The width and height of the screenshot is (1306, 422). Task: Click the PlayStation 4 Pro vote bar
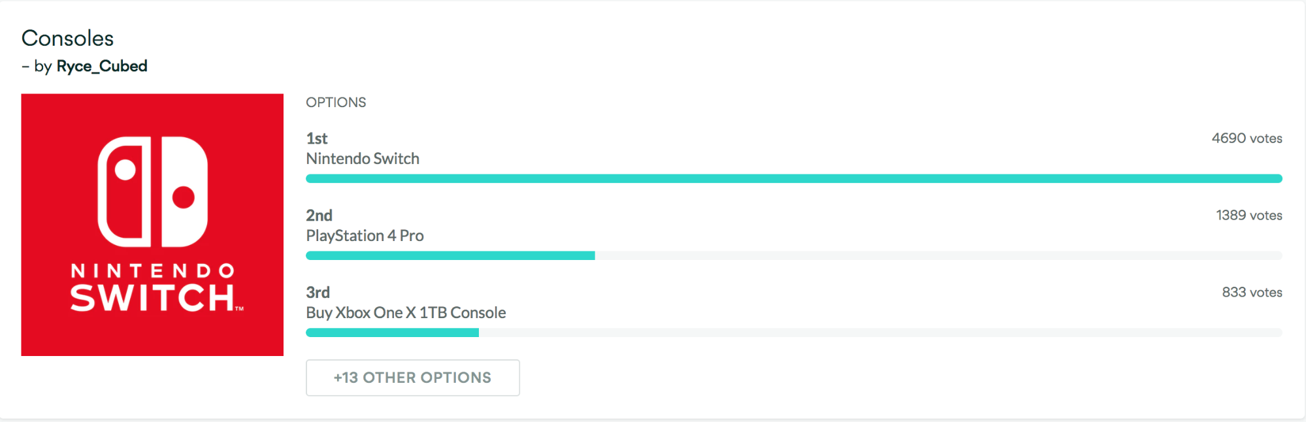450,255
